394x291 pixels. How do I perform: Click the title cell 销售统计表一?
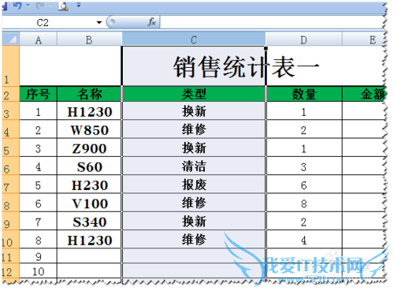[x=246, y=67]
